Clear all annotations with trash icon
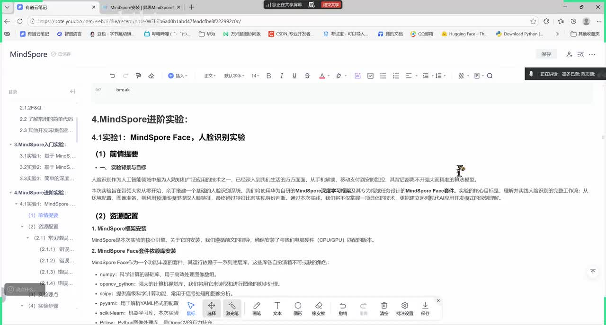The image size is (606, 325). [x=384, y=308]
